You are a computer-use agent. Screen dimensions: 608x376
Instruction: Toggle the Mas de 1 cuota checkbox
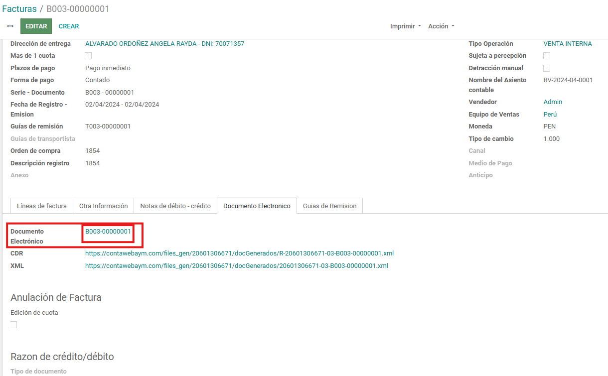tap(88, 56)
